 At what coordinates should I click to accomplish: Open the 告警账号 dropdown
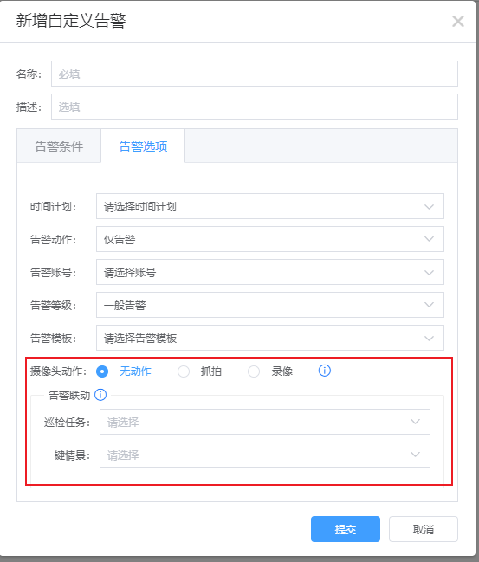270,272
